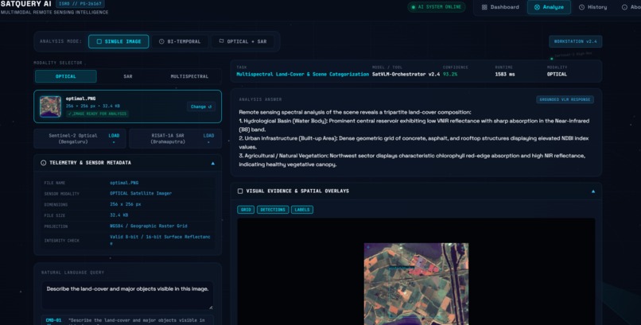This screenshot has width=641, height=325.
Task: Click the natural language query text box
Action: point(127,295)
